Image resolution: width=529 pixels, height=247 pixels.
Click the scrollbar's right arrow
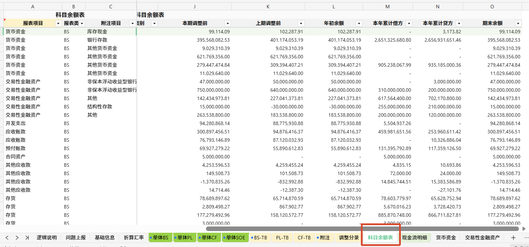(x=524, y=229)
